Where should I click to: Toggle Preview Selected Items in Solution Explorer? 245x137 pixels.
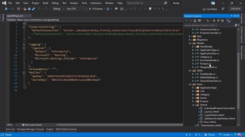pyautogui.click(x=228, y=21)
